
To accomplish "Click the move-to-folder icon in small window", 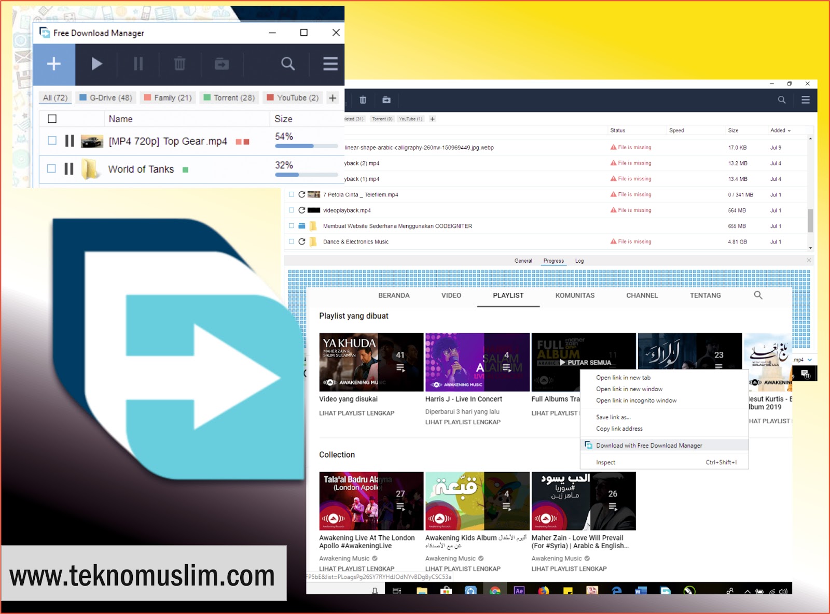I will [x=222, y=64].
